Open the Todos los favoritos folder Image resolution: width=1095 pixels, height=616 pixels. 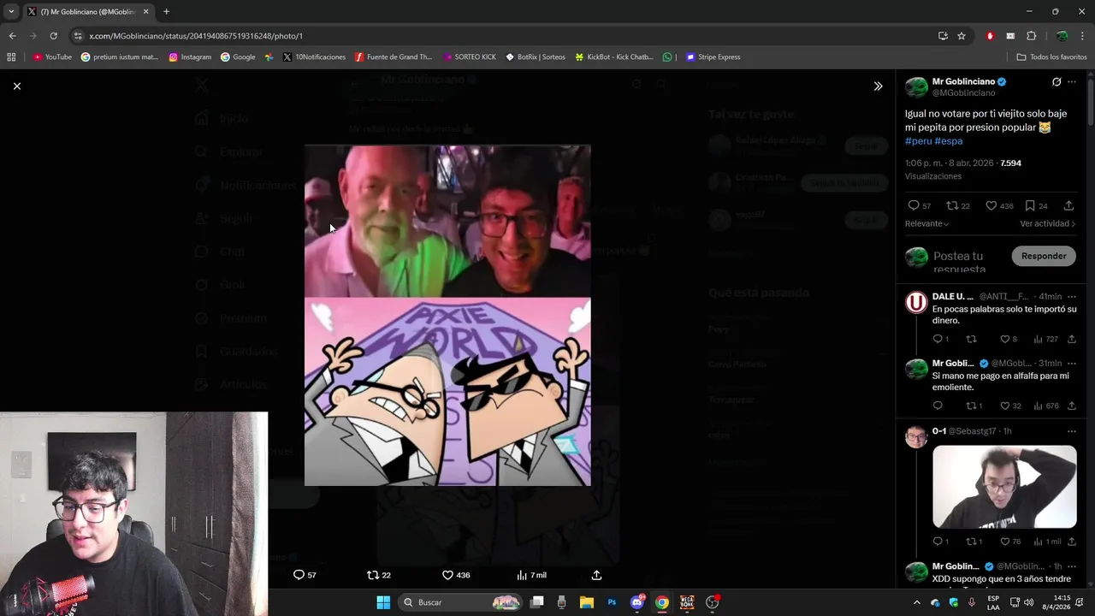click(1051, 57)
